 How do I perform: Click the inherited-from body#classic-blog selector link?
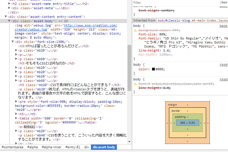coord(192,21)
